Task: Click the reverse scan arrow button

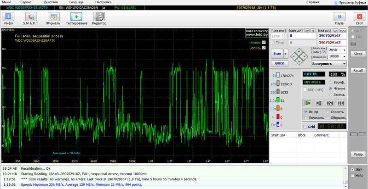Action: pyautogui.click(x=319, y=103)
